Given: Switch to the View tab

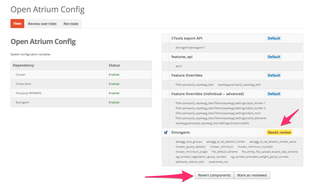Looking at the screenshot, I should 17,24.
